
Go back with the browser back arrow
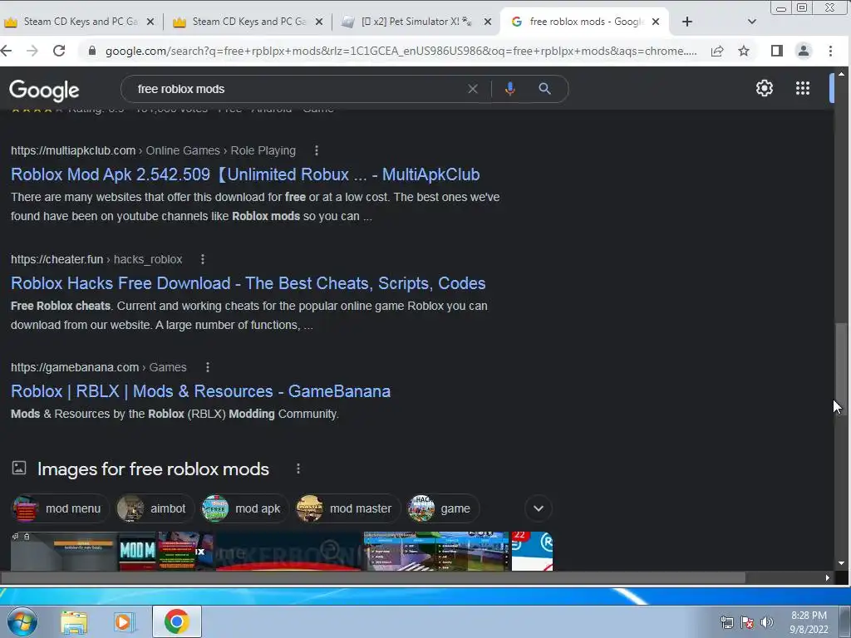pos(6,51)
